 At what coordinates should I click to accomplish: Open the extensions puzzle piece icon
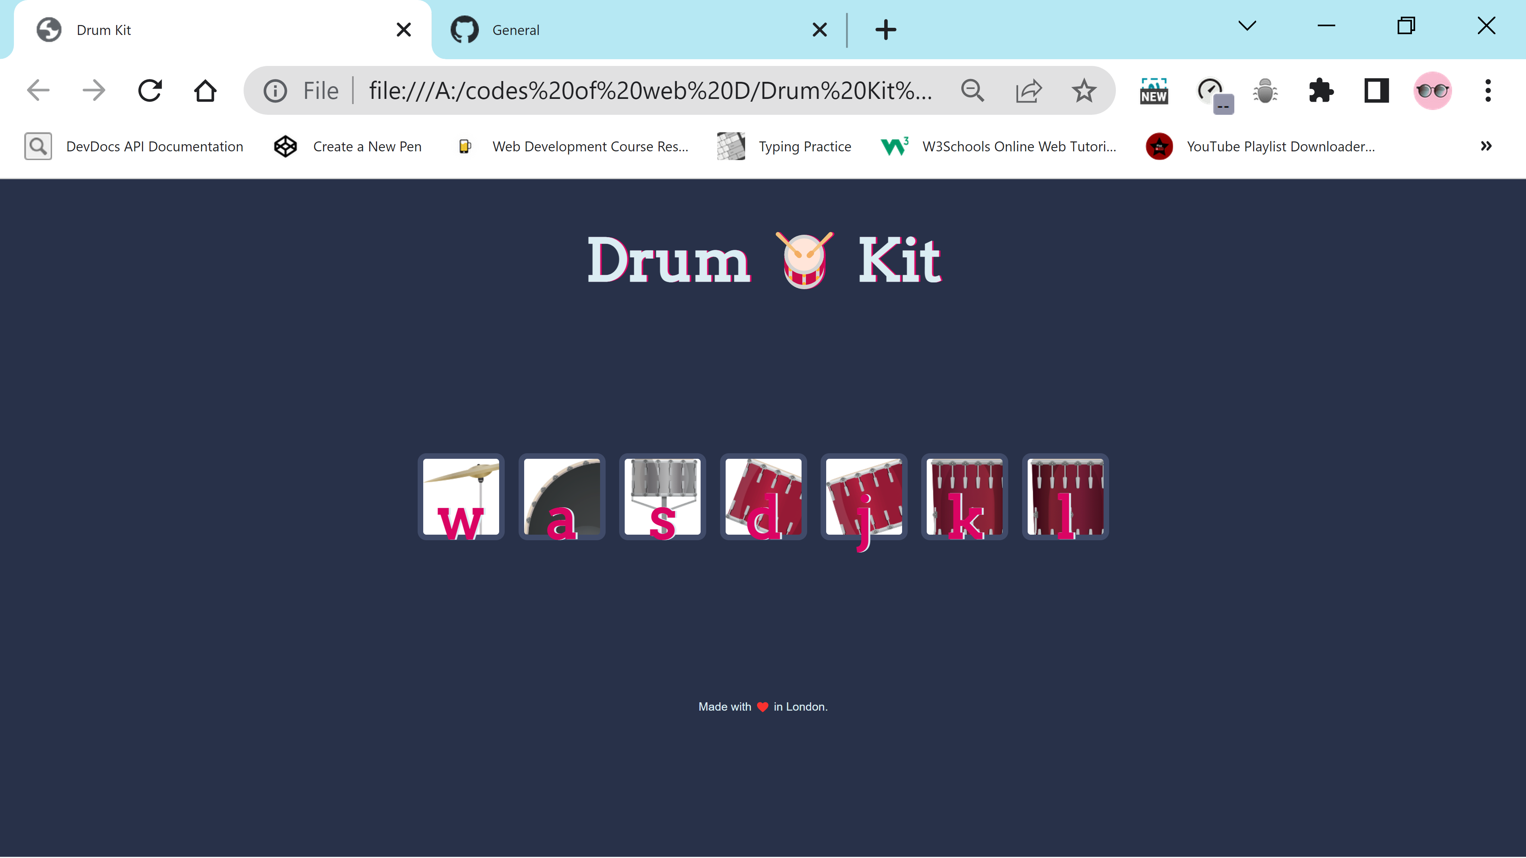(x=1321, y=91)
